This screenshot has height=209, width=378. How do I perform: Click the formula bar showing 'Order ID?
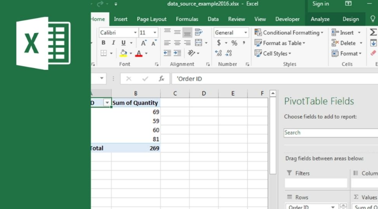click(x=274, y=79)
